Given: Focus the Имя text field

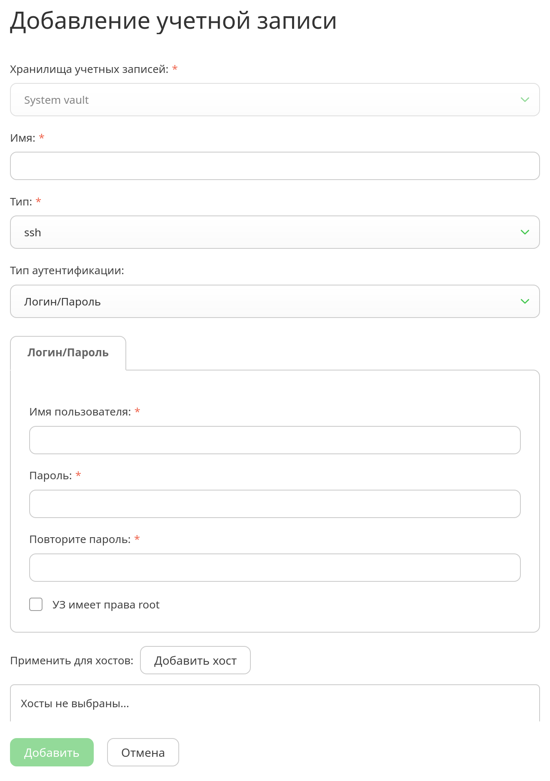Looking at the screenshot, I should [275, 166].
